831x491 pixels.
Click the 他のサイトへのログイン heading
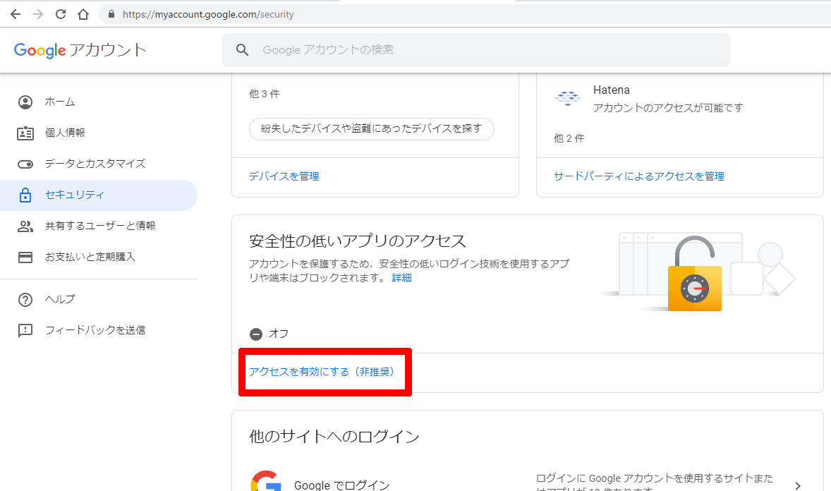coord(334,437)
